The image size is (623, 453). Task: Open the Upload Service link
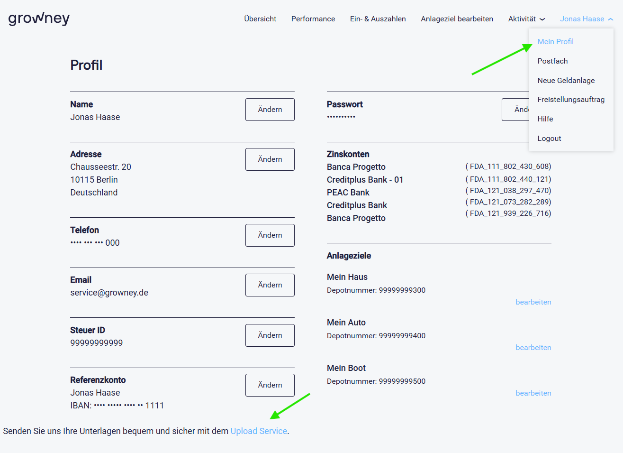(x=259, y=431)
